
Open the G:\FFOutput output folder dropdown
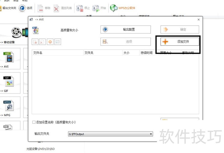tap(110, 134)
